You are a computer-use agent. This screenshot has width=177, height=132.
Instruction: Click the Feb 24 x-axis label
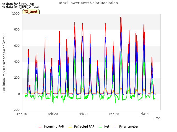click(x=84, y=114)
